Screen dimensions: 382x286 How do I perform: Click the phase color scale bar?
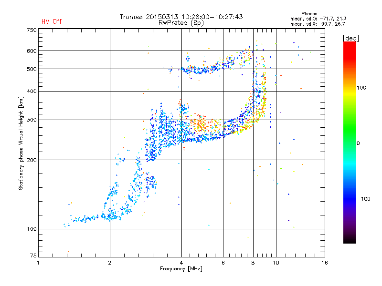[x=350, y=143]
